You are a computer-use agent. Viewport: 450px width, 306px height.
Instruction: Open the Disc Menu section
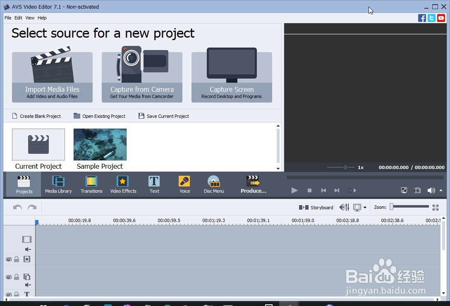click(214, 184)
